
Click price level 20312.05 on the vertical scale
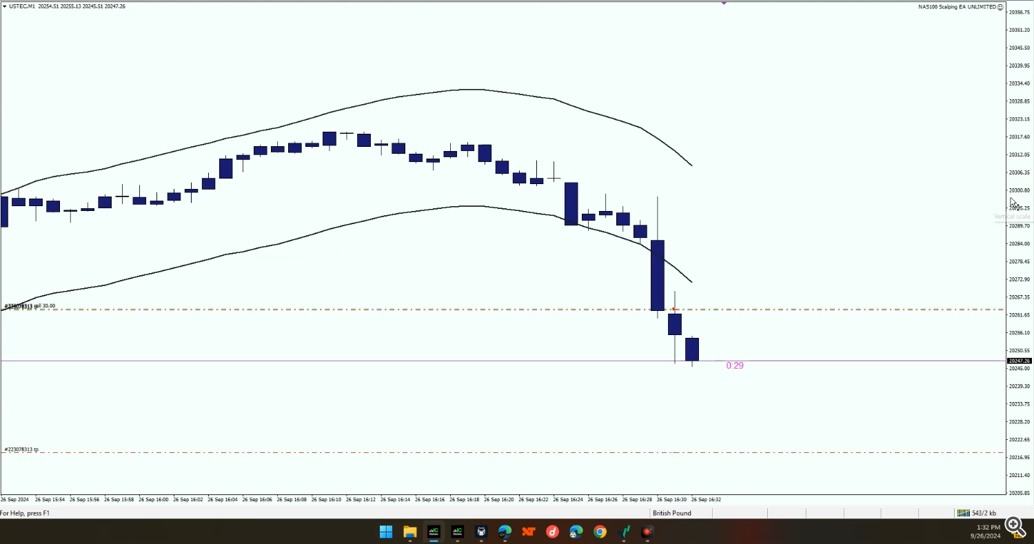[x=1019, y=154]
